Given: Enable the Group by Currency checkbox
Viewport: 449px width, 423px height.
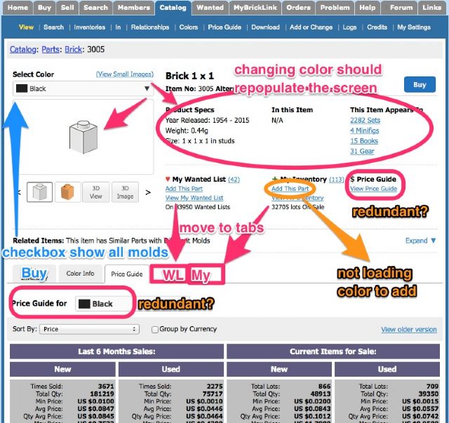Looking at the screenshot, I should tap(155, 329).
